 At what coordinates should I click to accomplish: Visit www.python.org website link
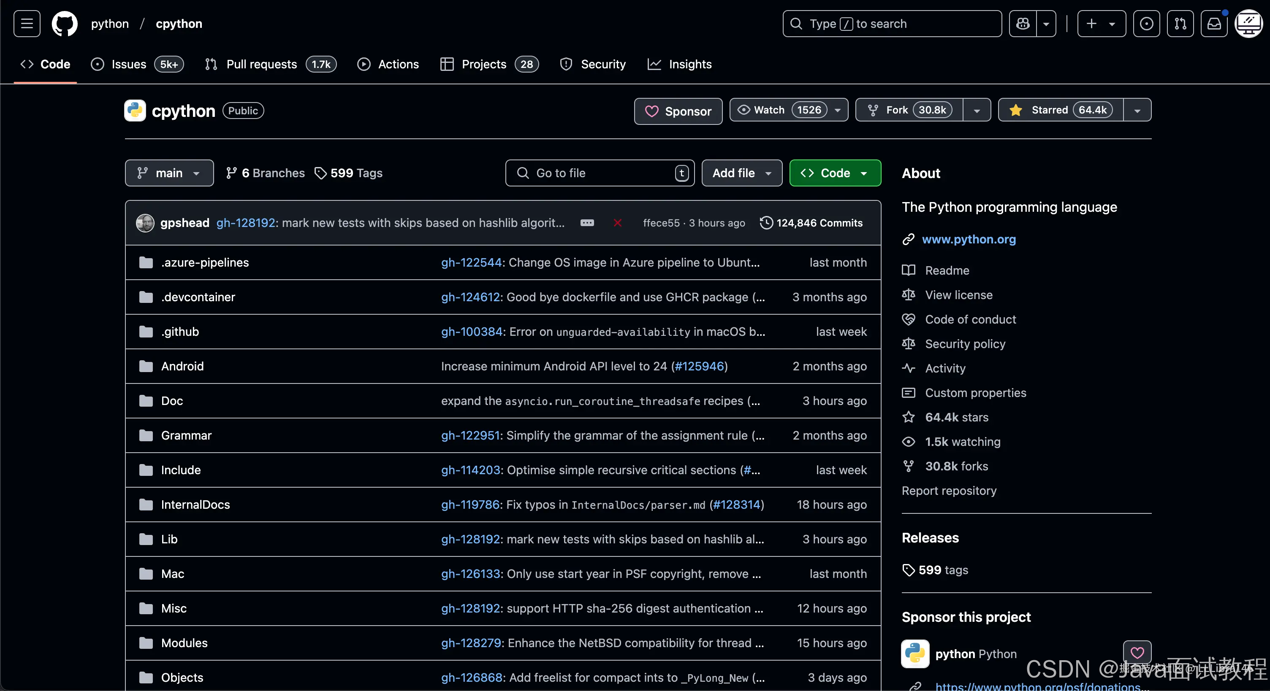coord(969,239)
